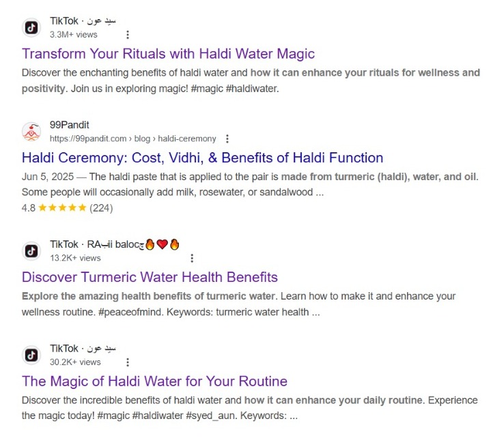The width and height of the screenshot is (491, 447).
Task: Open "The Magic of Haldi Water for Your Routine"
Action: (x=154, y=381)
